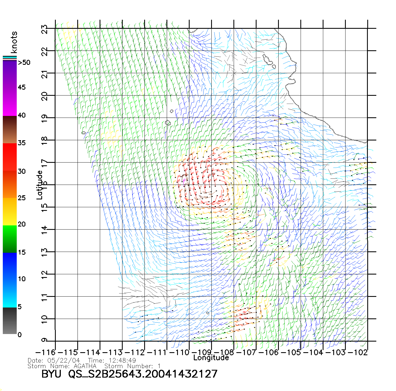Click the "Date: 05/22/04" text
The height and width of the screenshot is (391, 396).
(x=54, y=361)
